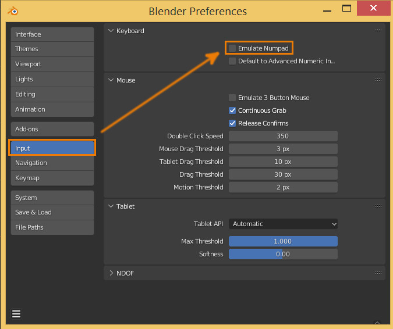This screenshot has width=393, height=329.
Task: Go to the Add-ons section
Action: click(52, 129)
